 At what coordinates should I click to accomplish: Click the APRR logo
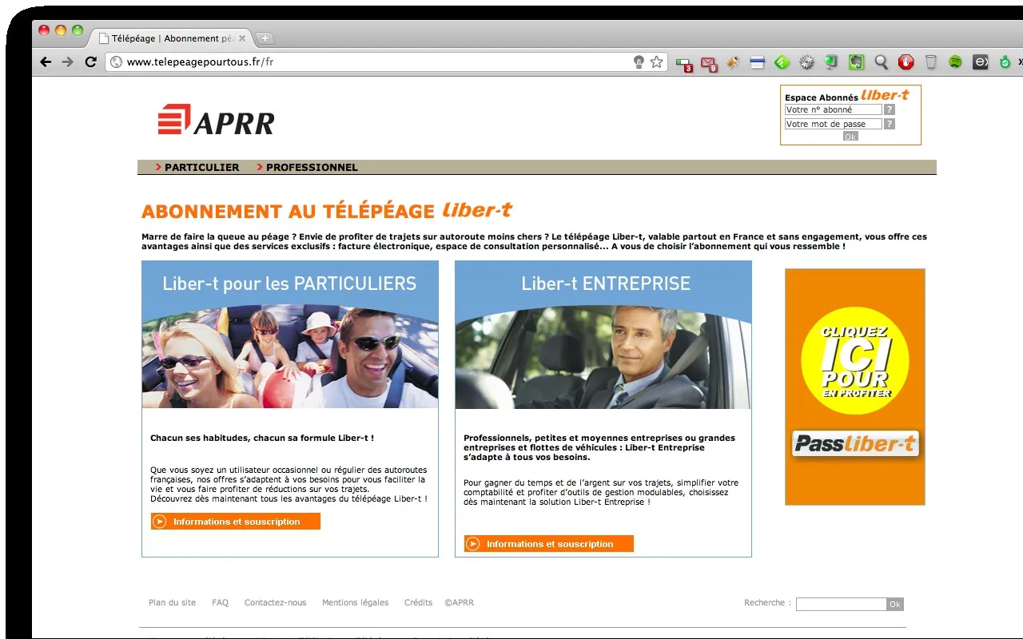(216, 121)
